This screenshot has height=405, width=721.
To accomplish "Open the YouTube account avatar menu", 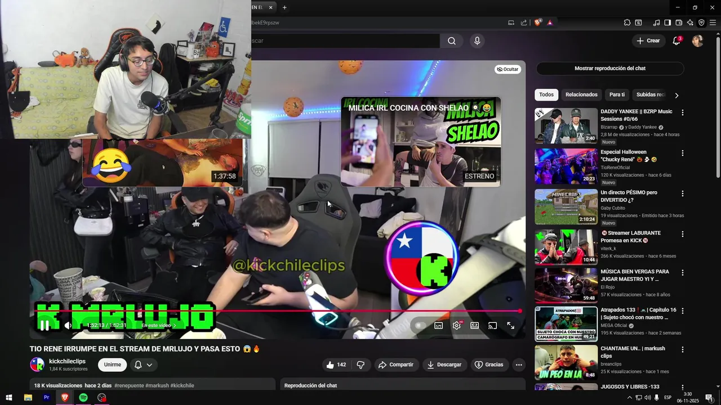I will pos(697,40).
